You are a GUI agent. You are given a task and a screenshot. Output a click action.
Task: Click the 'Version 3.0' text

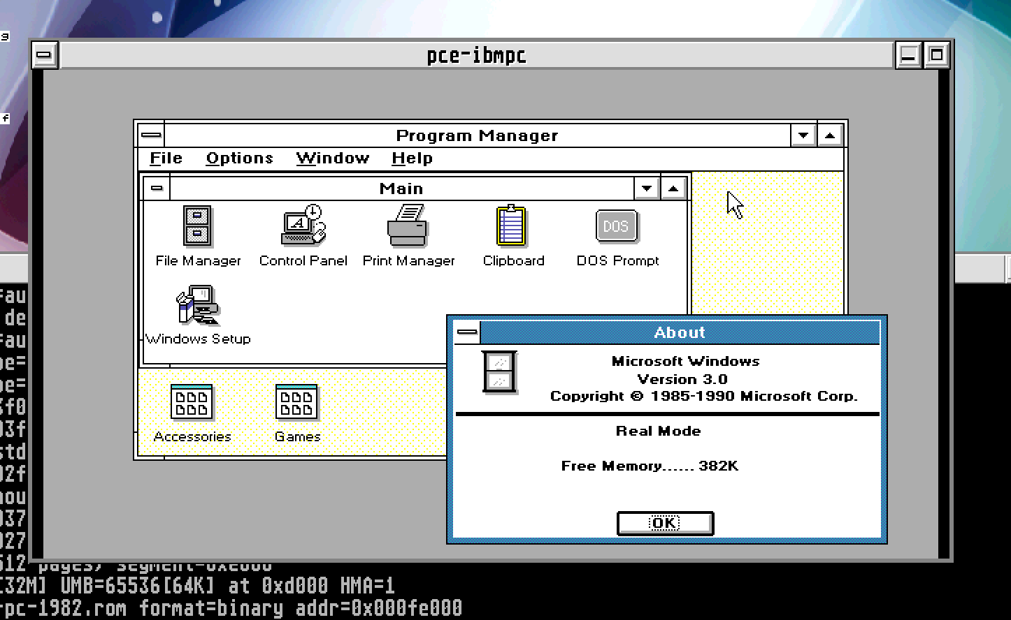pyautogui.click(x=682, y=379)
